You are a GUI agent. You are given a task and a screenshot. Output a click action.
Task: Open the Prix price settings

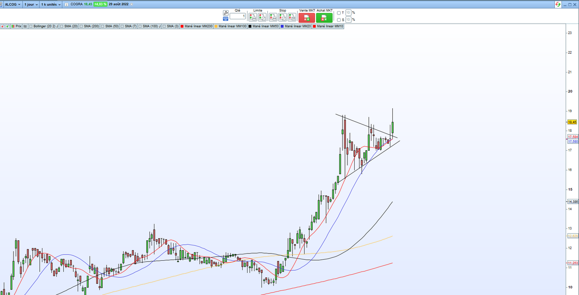tap(17, 26)
